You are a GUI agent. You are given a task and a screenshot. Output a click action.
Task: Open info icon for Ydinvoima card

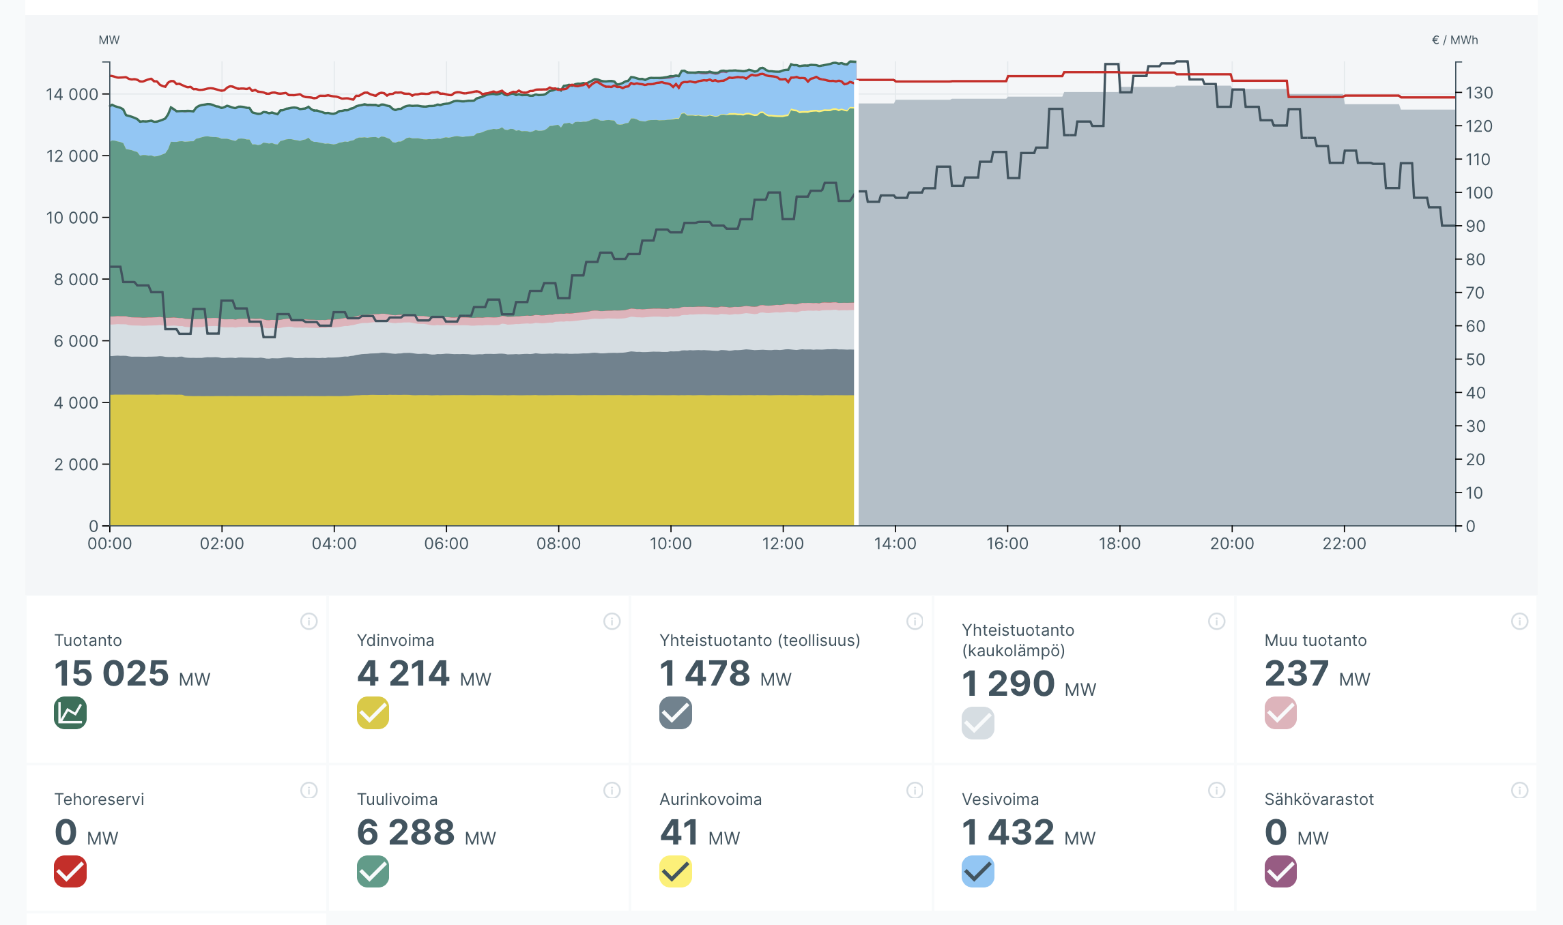(612, 621)
